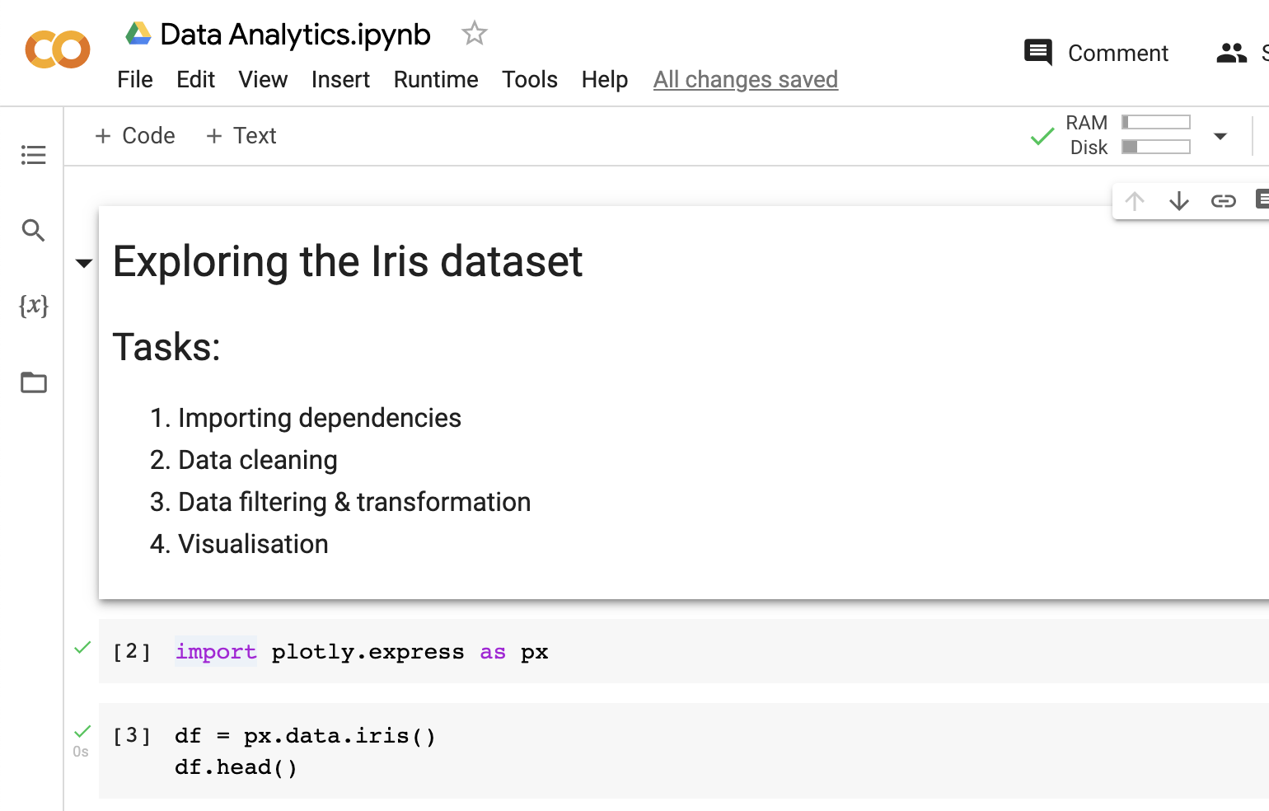Add a new Code cell

pos(134,135)
